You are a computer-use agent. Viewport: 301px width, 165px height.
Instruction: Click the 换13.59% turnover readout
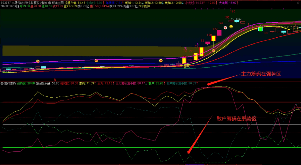(x=116, y=6)
